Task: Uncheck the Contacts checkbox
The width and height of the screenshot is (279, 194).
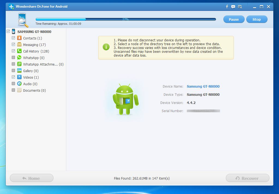Action: 13,38
